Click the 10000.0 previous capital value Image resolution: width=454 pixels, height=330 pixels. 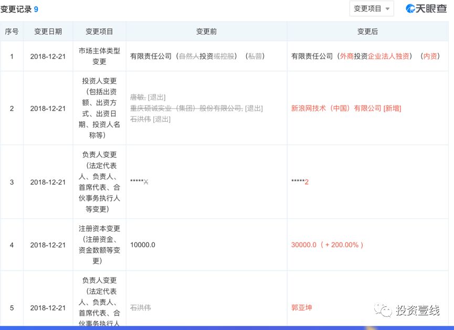pos(143,244)
